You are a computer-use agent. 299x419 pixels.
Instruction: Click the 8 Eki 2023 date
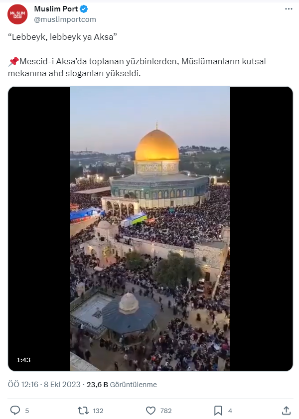(62, 385)
